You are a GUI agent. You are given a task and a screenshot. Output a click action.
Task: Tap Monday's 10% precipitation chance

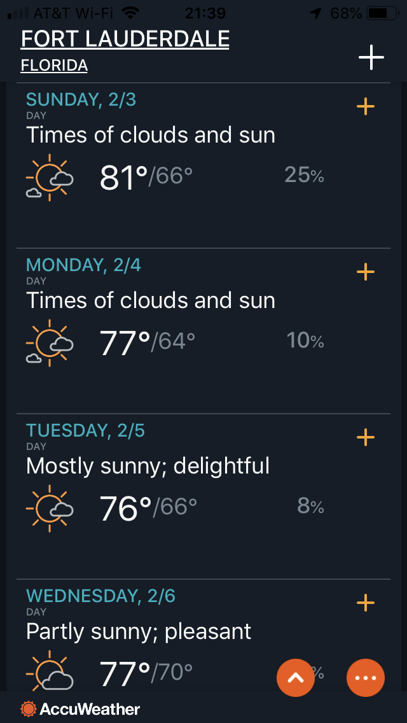click(x=305, y=340)
